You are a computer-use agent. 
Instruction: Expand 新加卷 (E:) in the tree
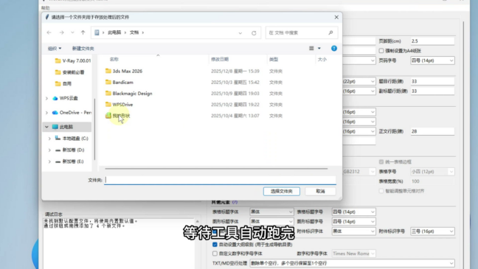(x=49, y=161)
